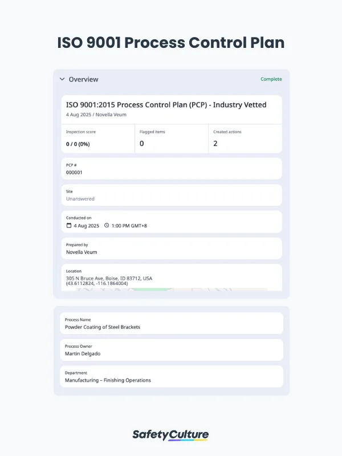Click the Department field for Manufacturing
Viewport: 342px width, 456px height.
pyautogui.click(x=172, y=377)
